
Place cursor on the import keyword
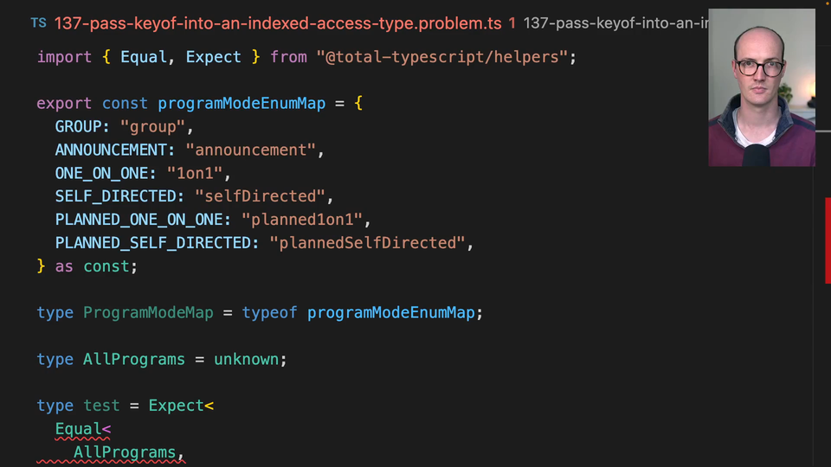(64, 57)
